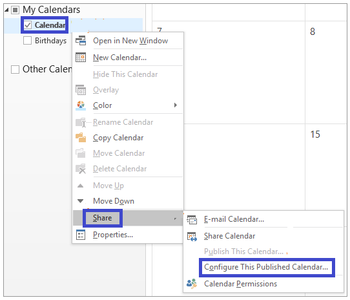Viewport: 350px width, 300px height.
Task: Expand the Color submenu arrow
Action: pos(176,105)
